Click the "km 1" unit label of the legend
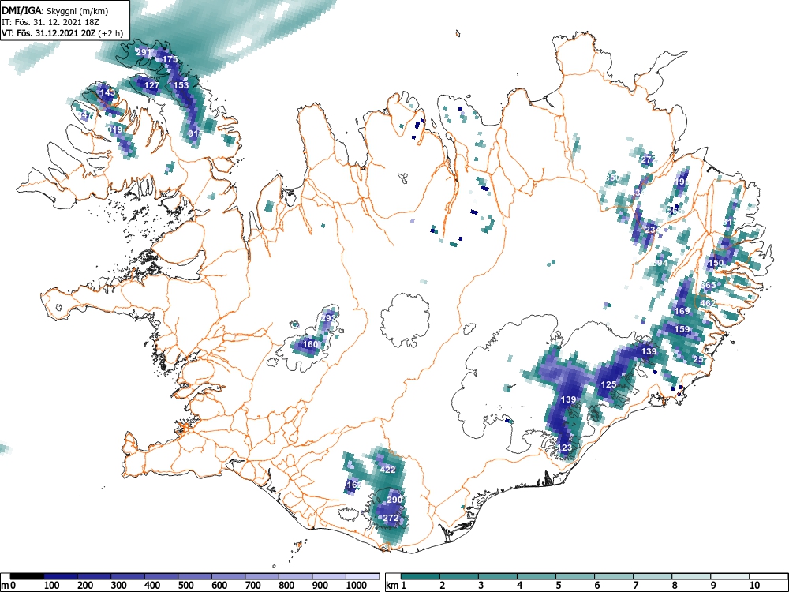Viewport: 789px width, 592px height. (396, 586)
